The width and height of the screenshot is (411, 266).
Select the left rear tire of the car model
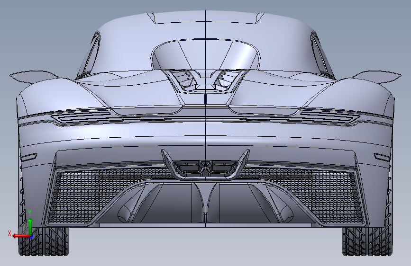pyautogui.click(x=44, y=241)
